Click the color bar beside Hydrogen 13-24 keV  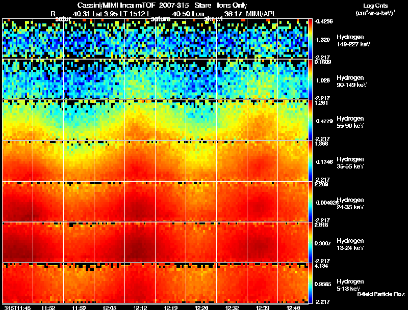click(x=310, y=242)
